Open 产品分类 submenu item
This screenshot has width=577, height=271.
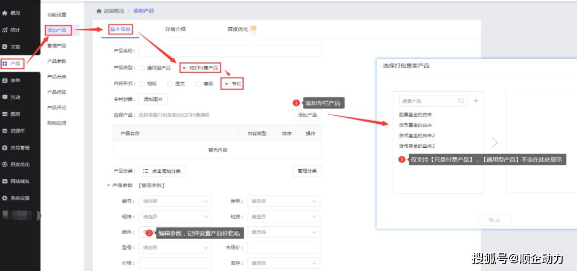click(57, 77)
